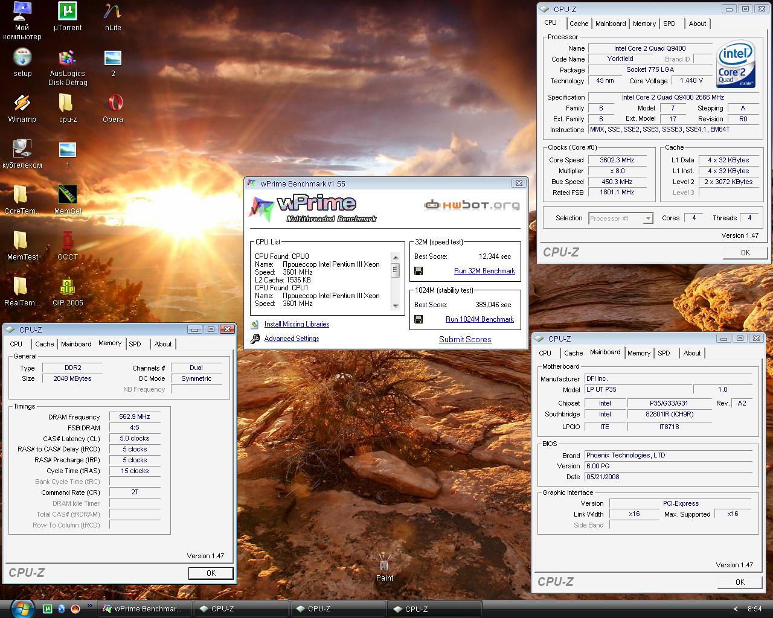Click the CPU List scroll down arrow
This screenshot has height=618, width=773.
[x=396, y=306]
